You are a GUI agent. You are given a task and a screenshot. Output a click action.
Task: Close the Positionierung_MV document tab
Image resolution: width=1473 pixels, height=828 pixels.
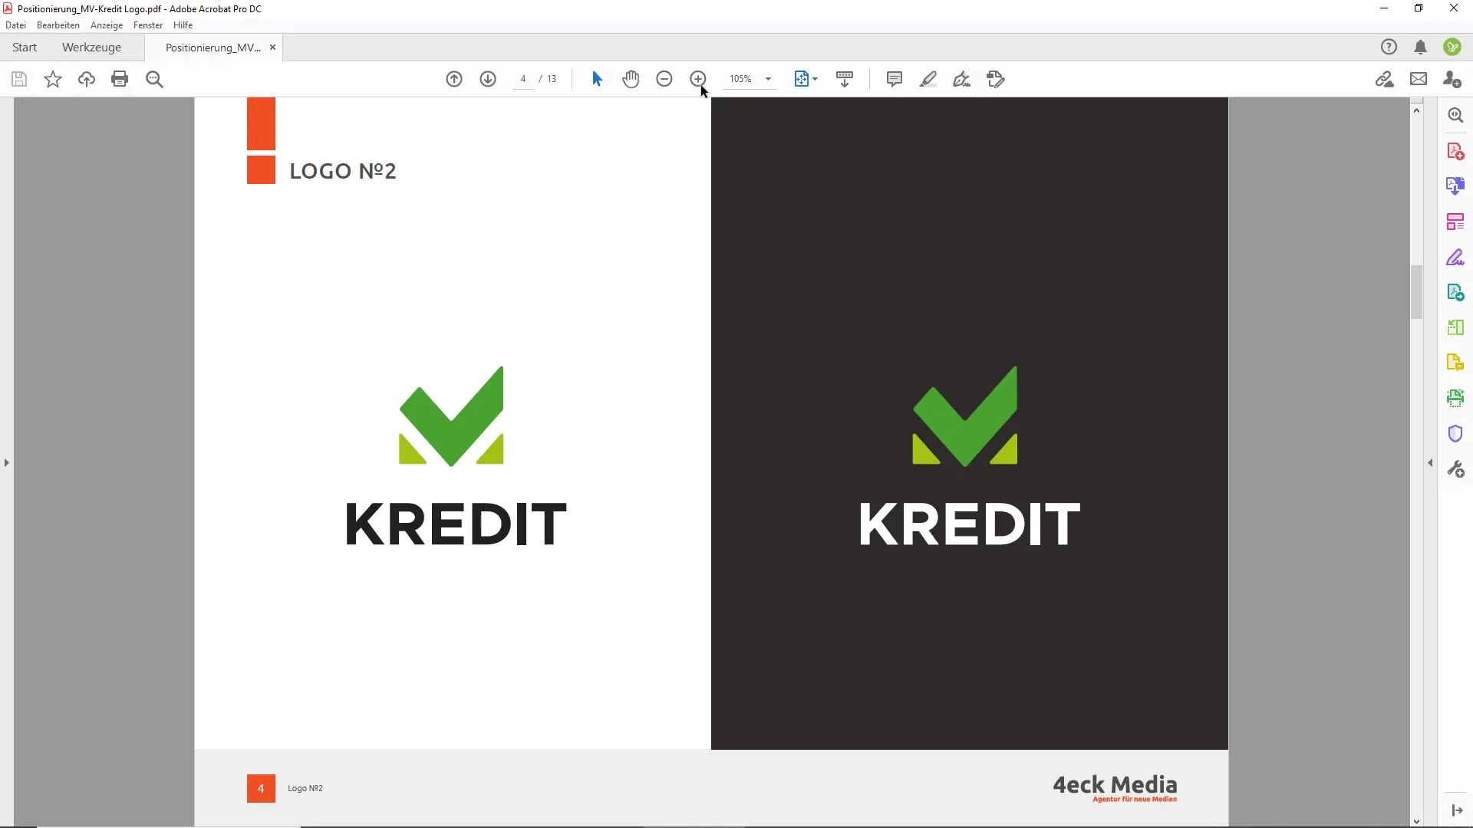[x=272, y=48]
